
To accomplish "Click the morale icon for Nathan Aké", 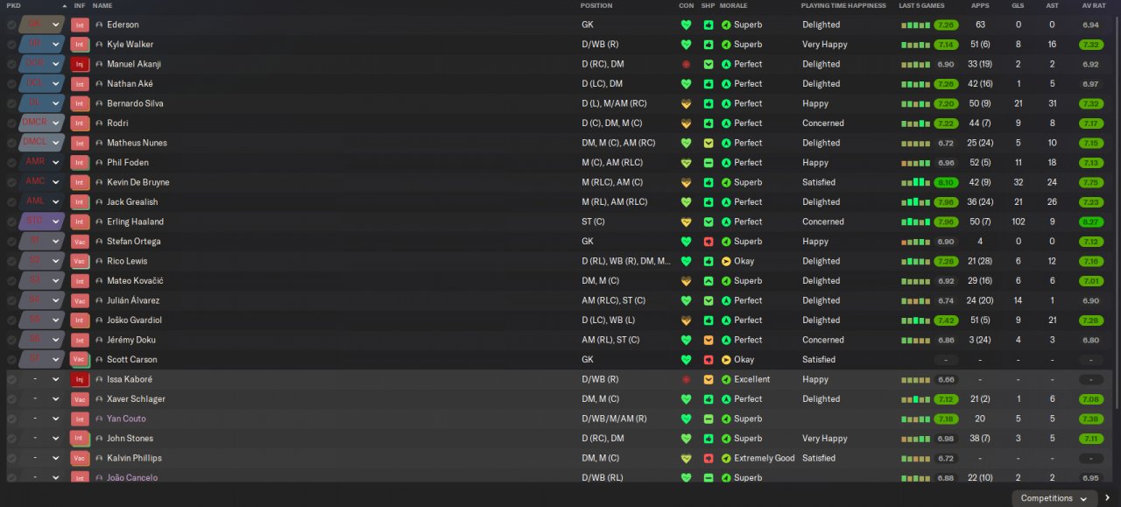I will point(726,84).
